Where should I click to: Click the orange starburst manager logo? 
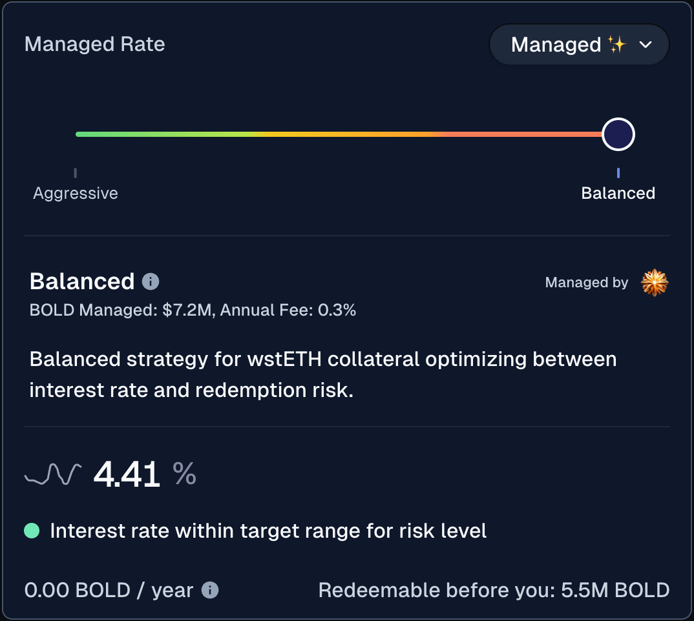click(x=654, y=283)
